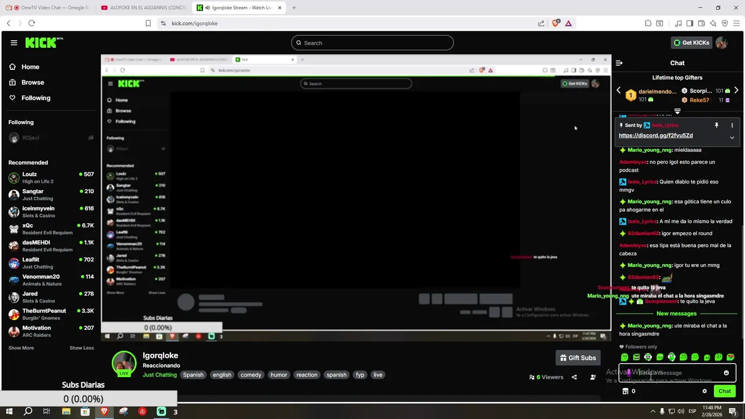Click the kick.com/igorqloke address bar
This screenshot has height=419, width=745.
coord(349,23)
